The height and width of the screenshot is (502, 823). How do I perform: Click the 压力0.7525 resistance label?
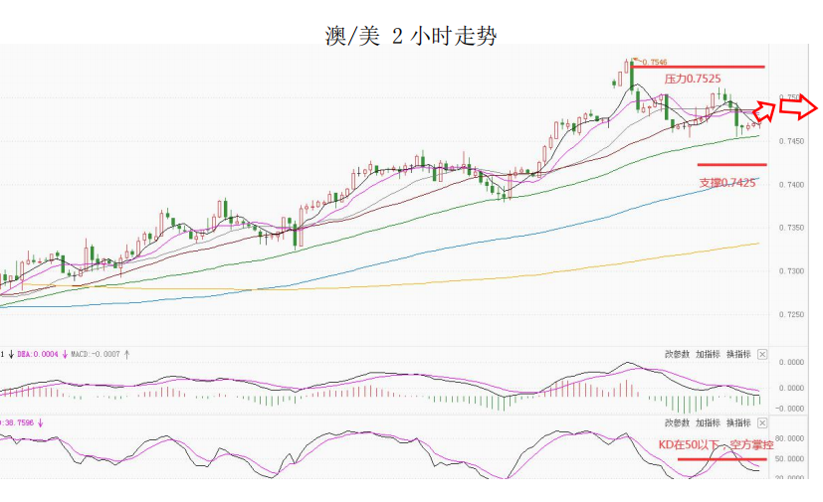693,79
